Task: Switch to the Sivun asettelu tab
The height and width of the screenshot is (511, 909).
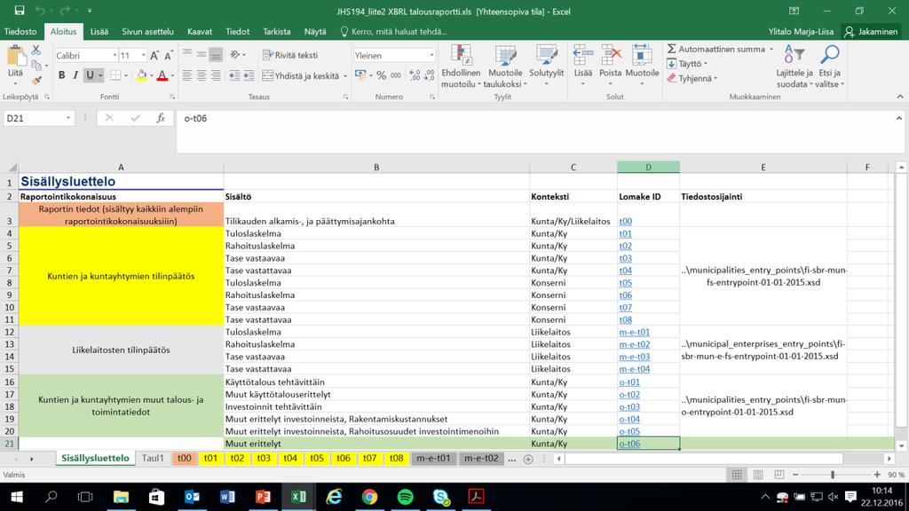Action: (x=147, y=32)
